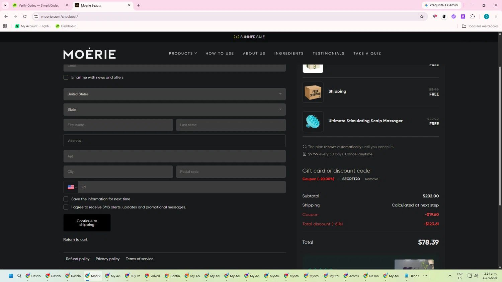Remove the SECRET20 coupon
The image size is (502, 282).
click(x=371, y=179)
